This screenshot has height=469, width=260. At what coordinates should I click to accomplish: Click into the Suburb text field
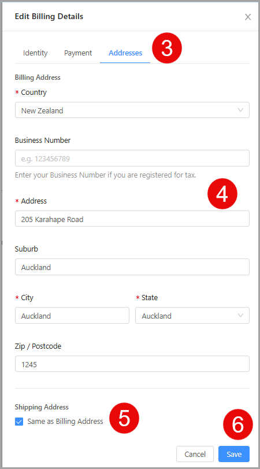(132, 267)
